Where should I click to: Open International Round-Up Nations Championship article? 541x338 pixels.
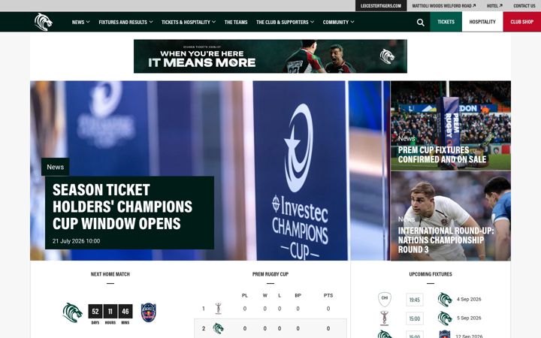pos(446,240)
